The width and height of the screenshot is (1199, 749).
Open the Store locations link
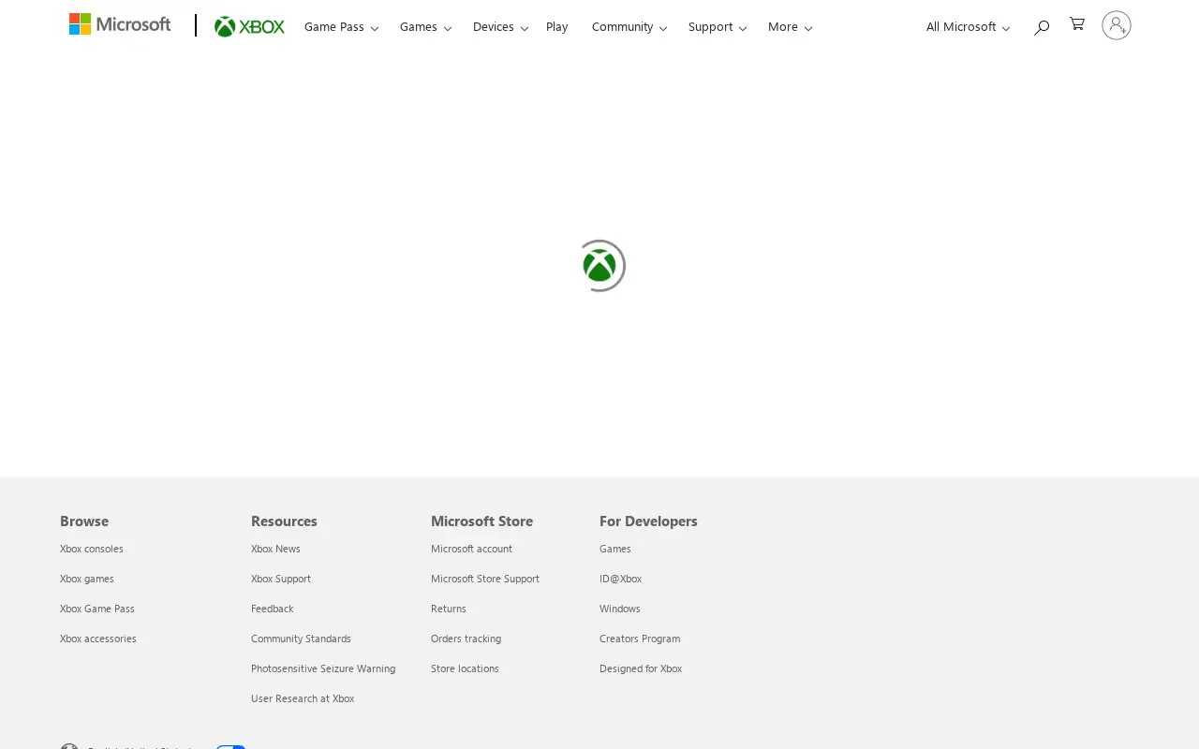click(465, 668)
